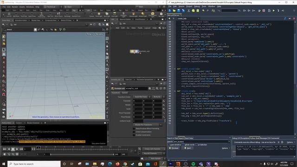The height and width of the screenshot is (167, 297).
Task: Click red close-editor X in Wing editor
Action: click(x=294, y=19)
